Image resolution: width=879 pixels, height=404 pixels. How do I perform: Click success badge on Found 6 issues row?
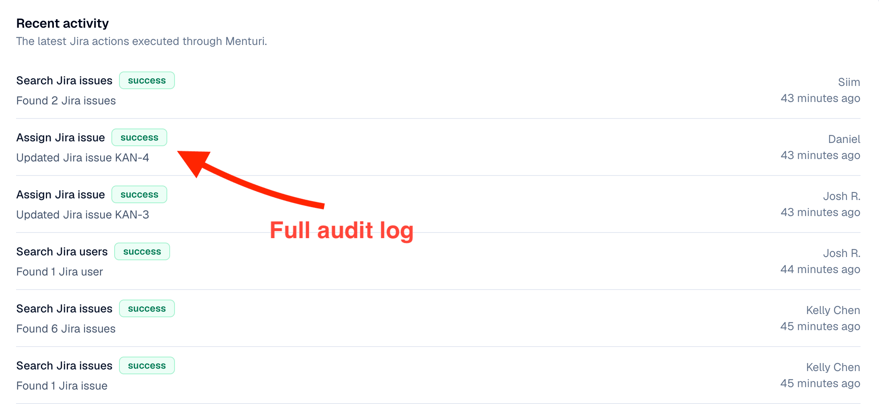(147, 308)
